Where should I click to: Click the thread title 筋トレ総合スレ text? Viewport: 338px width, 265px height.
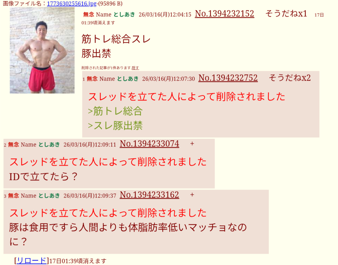116,39
